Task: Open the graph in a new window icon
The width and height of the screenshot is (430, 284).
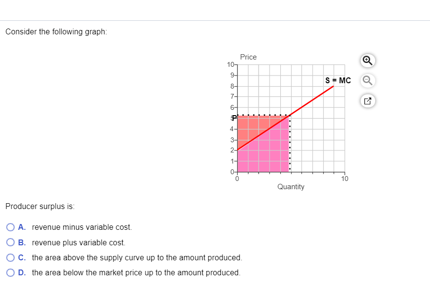Action: [x=367, y=101]
